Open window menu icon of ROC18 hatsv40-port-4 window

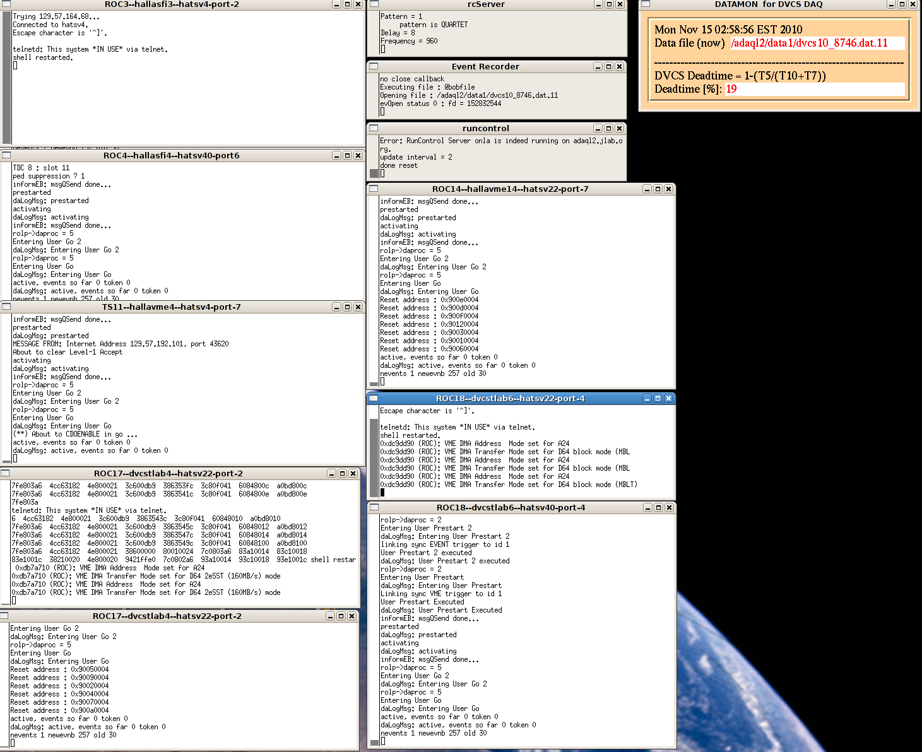[374, 507]
